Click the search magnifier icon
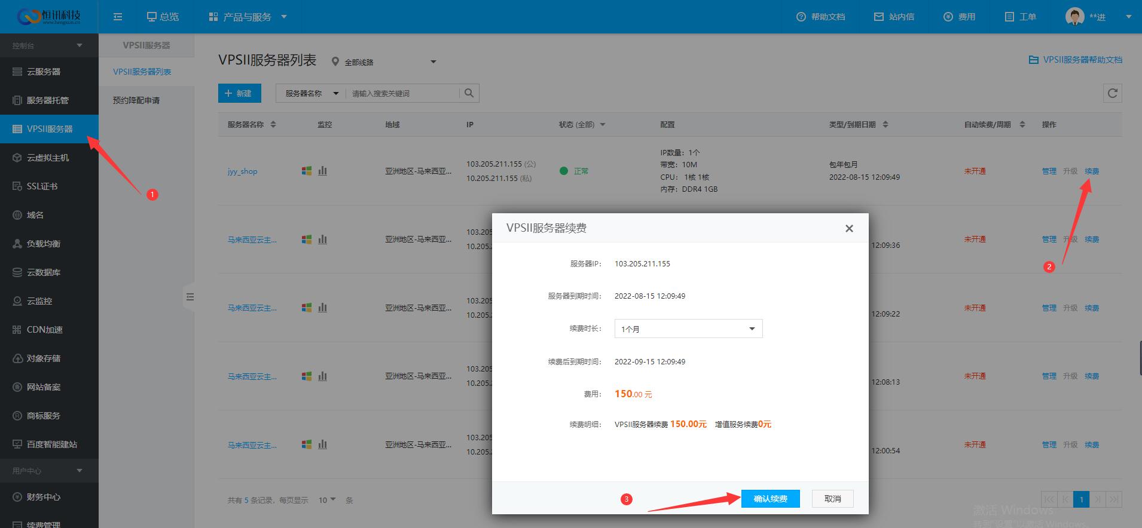This screenshot has width=1142, height=528. (x=469, y=93)
